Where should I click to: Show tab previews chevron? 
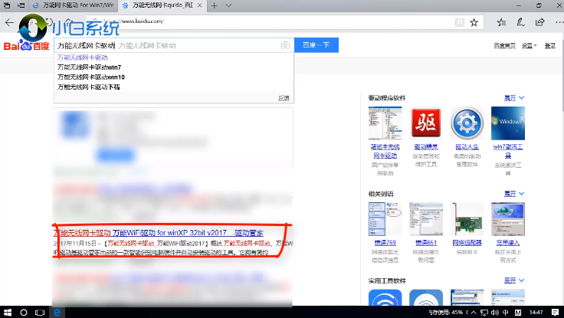pos(228,5)
